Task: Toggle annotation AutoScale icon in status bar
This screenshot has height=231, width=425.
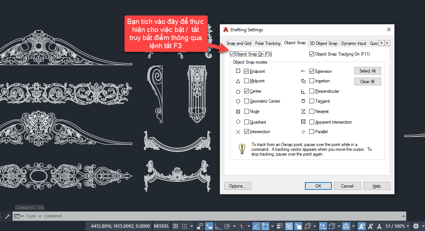Action: 370,226
